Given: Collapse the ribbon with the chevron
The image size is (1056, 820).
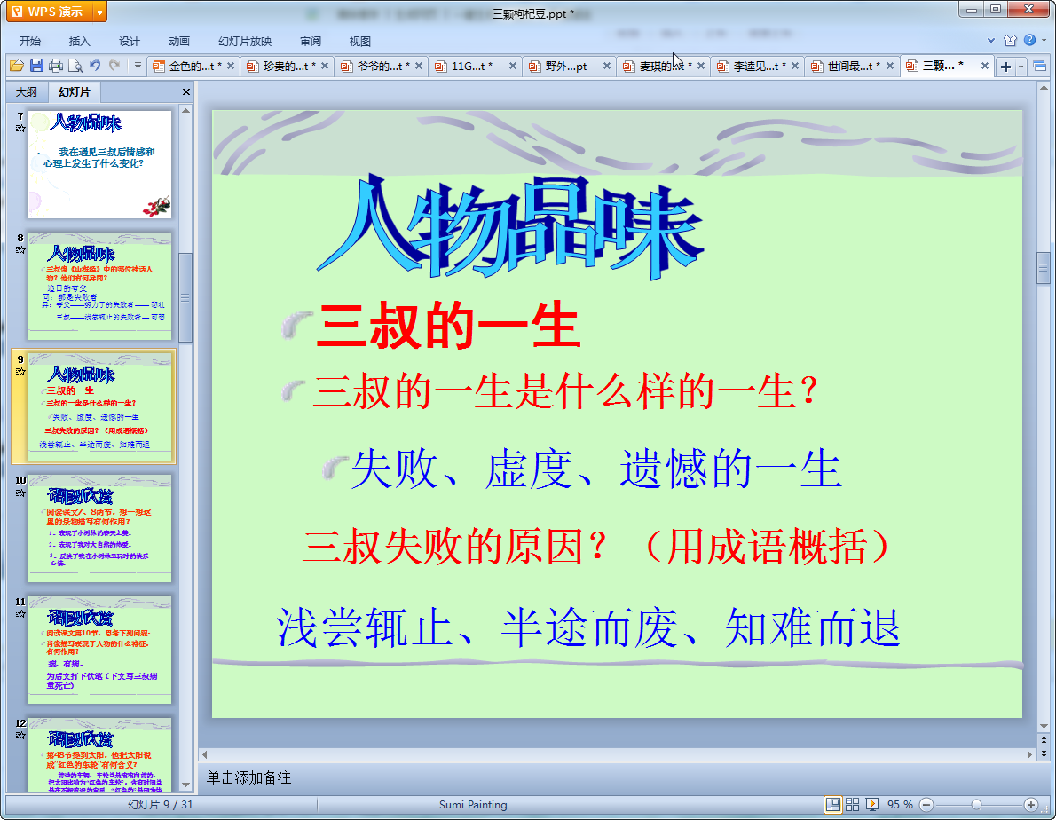Looking at the screenshot, I should [x=991, y=41].
